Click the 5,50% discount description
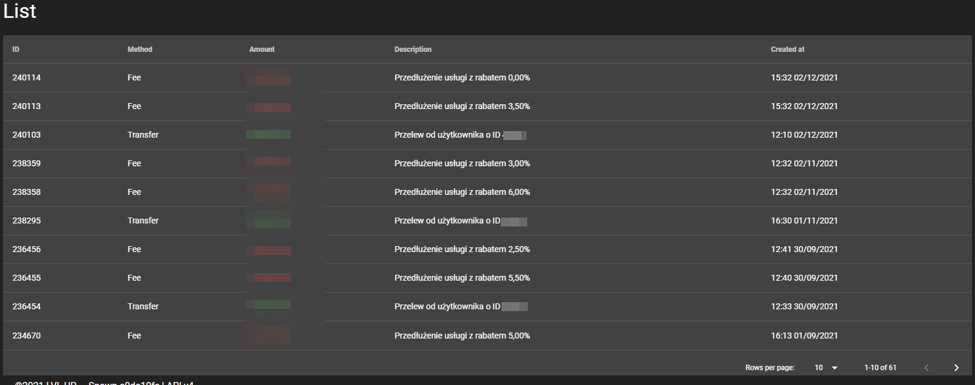 coord(462,278)
